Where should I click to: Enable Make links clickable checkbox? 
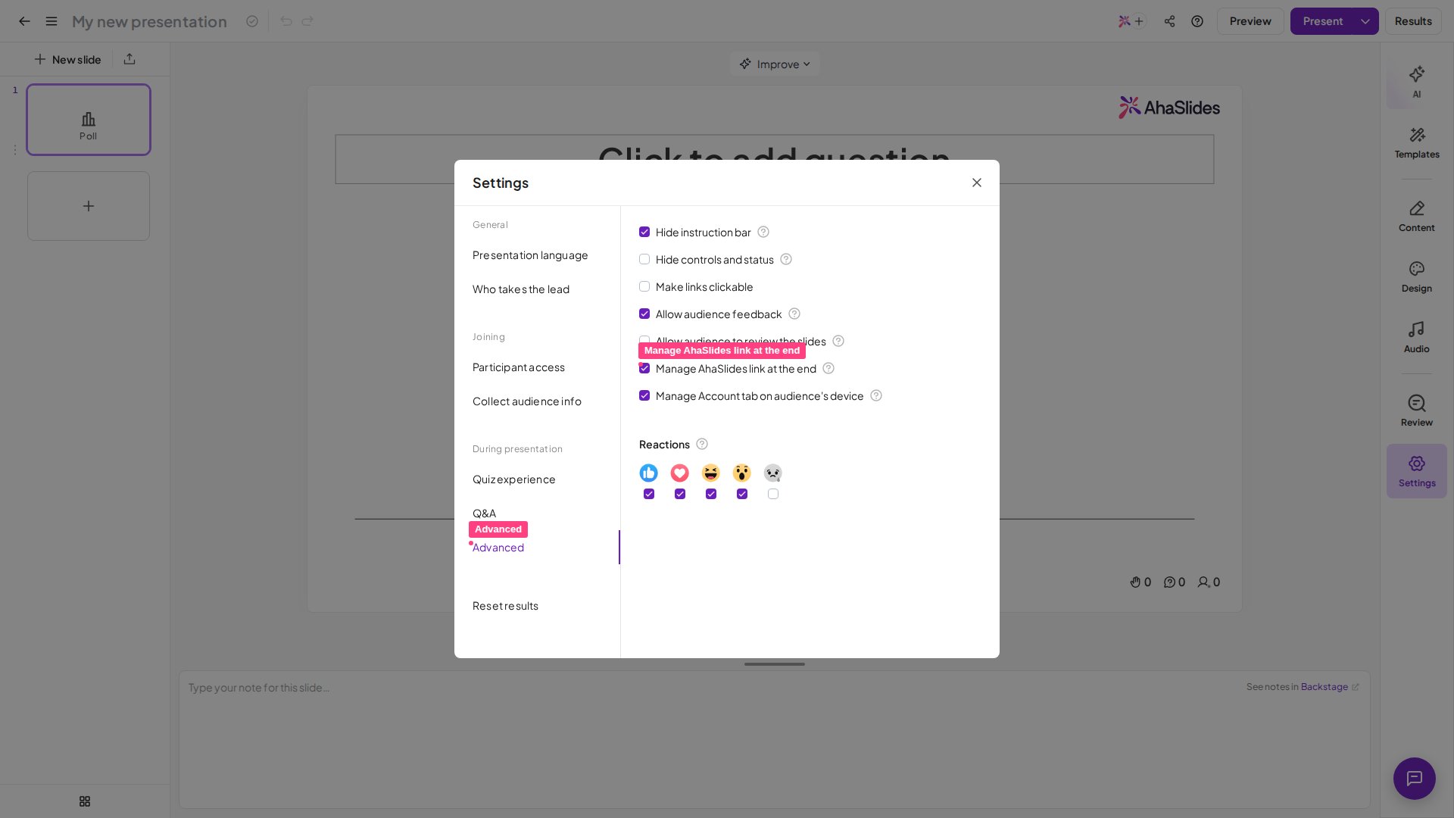644,287
